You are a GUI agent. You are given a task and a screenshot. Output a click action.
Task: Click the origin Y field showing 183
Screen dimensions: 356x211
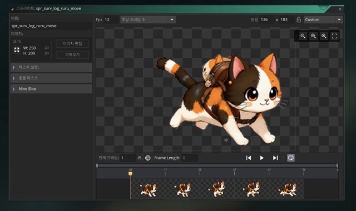point(287,20)
